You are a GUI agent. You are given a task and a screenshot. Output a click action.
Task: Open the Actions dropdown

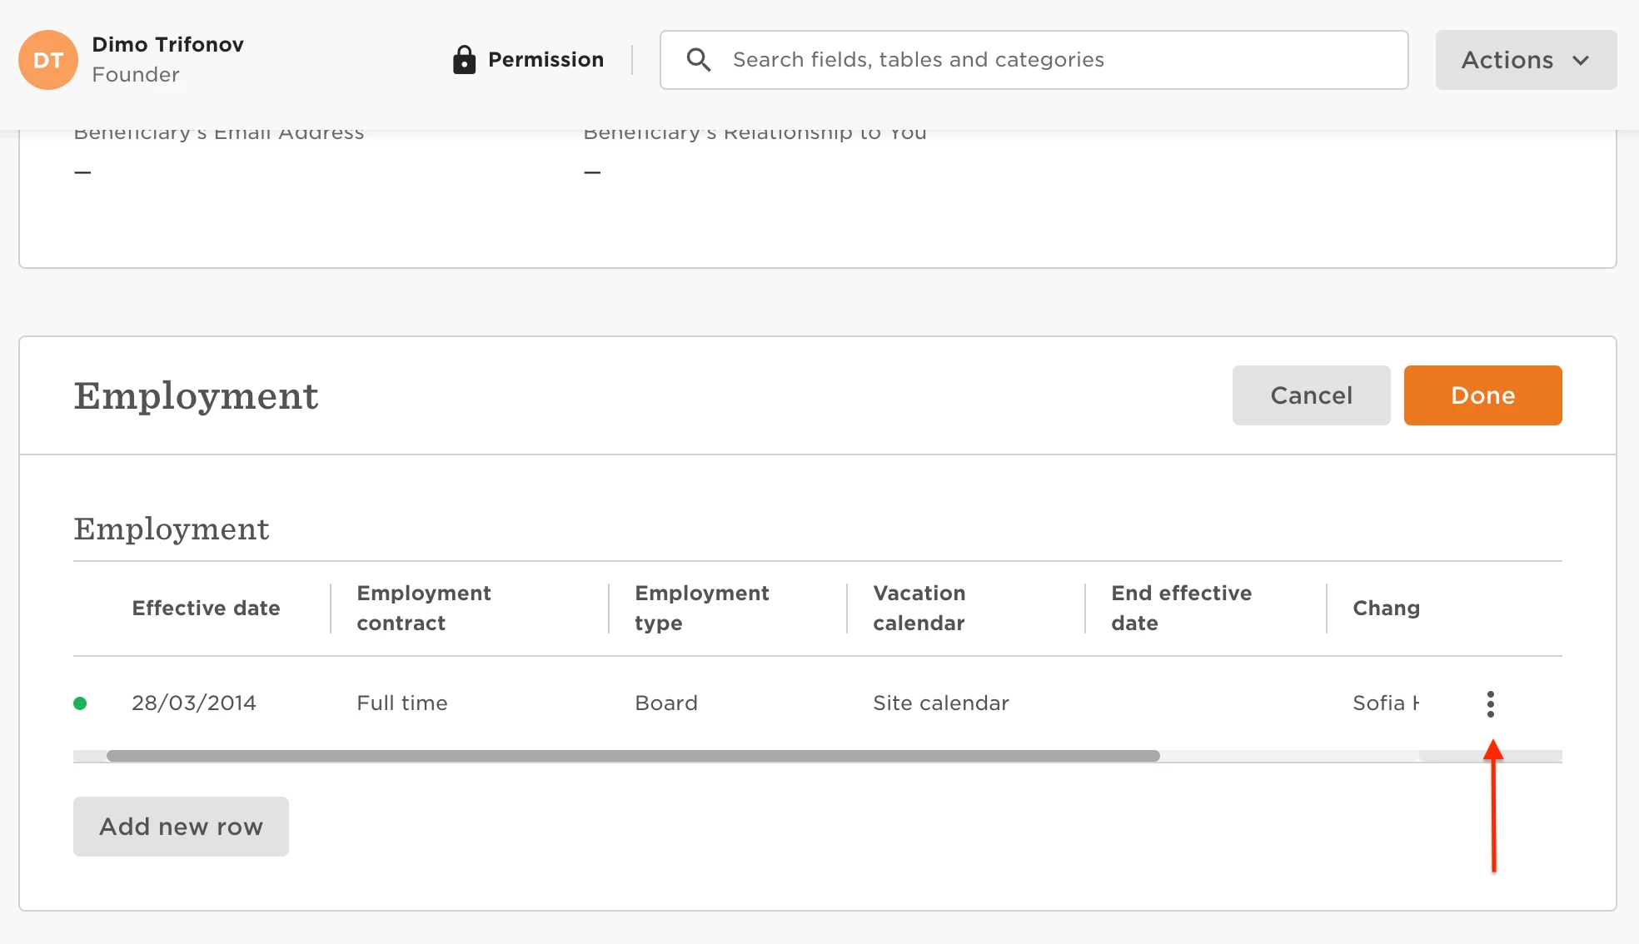1526,60
